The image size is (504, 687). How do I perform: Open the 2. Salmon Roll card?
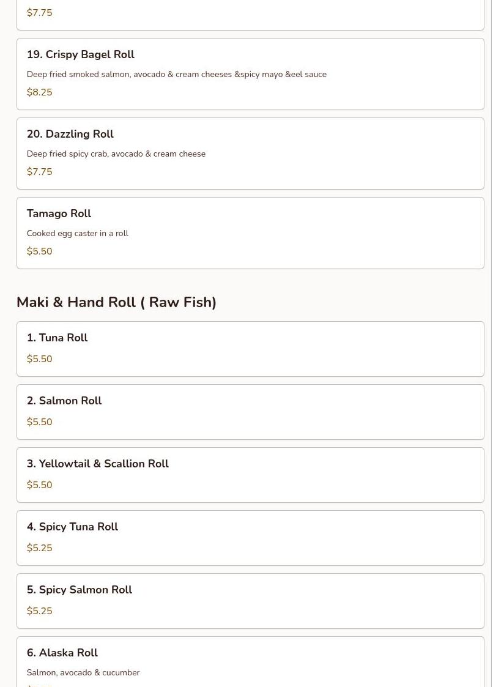pos(250,412)
